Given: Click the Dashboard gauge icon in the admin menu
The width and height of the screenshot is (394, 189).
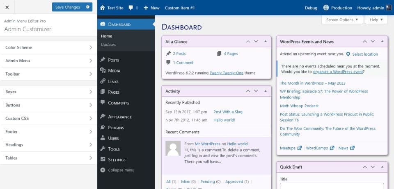Looking at the screenshot, I should pyautogui.click(x=103, y=24).
